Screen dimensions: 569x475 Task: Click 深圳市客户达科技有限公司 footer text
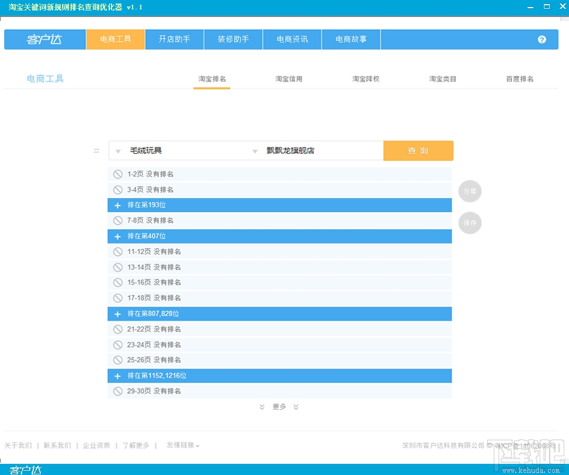coord(443,446)
